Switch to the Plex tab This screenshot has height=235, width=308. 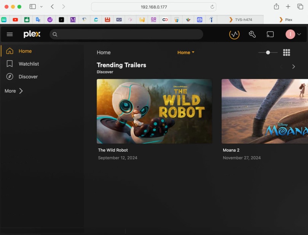[286, 20]
